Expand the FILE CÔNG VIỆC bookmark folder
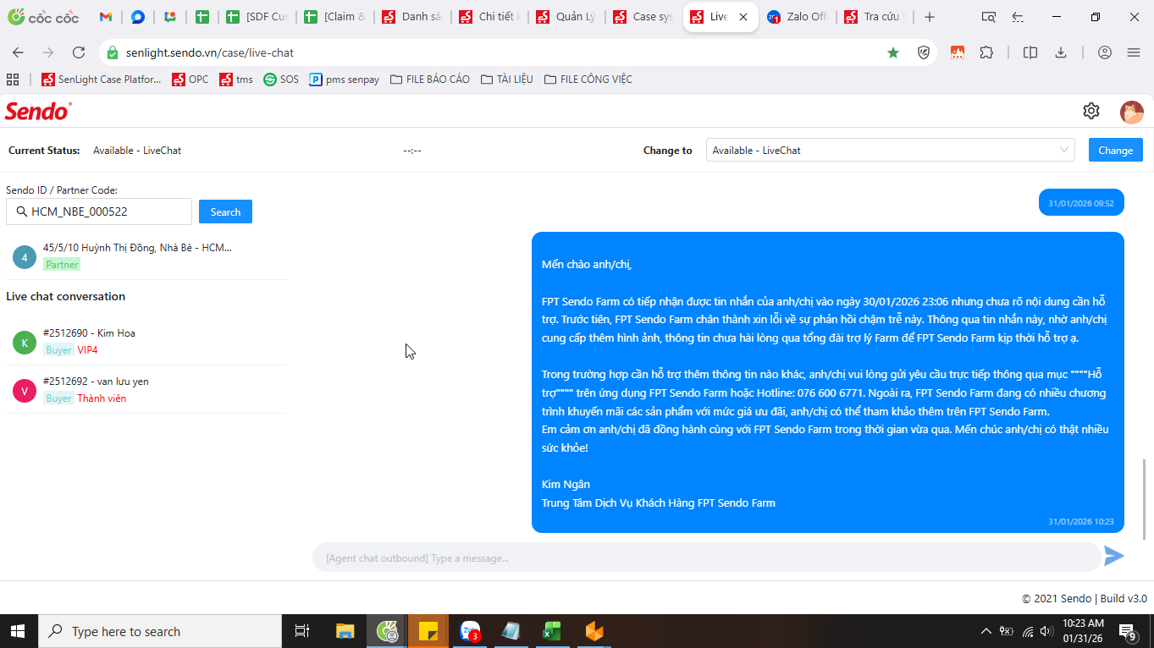 588,80
